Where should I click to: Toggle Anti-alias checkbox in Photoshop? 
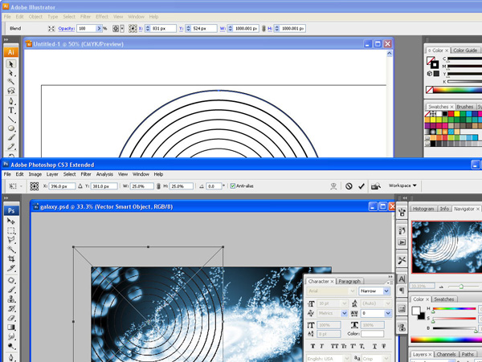[233, 185]
